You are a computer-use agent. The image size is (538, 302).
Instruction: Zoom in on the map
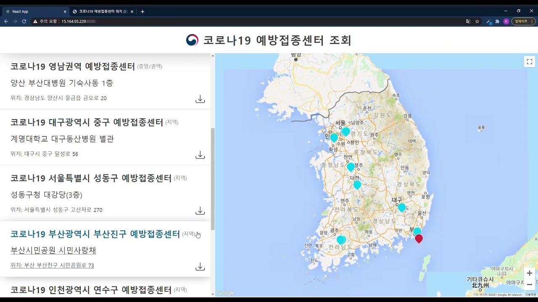[530, 273]
